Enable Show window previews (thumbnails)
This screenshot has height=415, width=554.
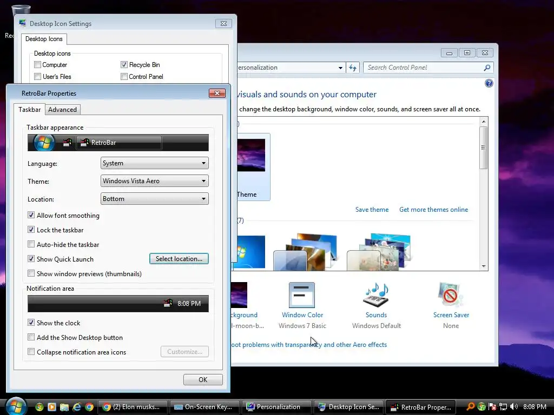tap(31, 273)
